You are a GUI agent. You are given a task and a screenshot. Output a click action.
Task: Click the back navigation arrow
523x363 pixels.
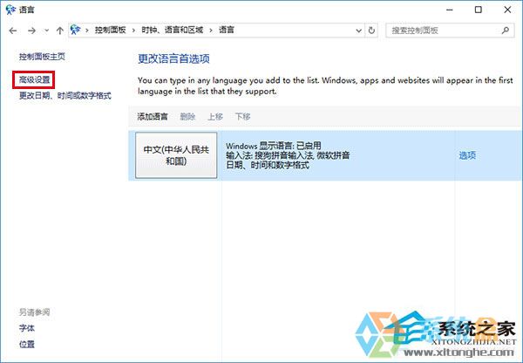(13, 31)
